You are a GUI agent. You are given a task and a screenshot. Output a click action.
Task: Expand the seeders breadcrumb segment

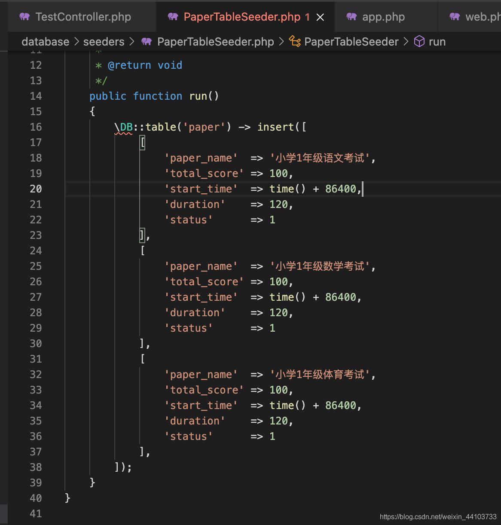[x=104, y=42]
